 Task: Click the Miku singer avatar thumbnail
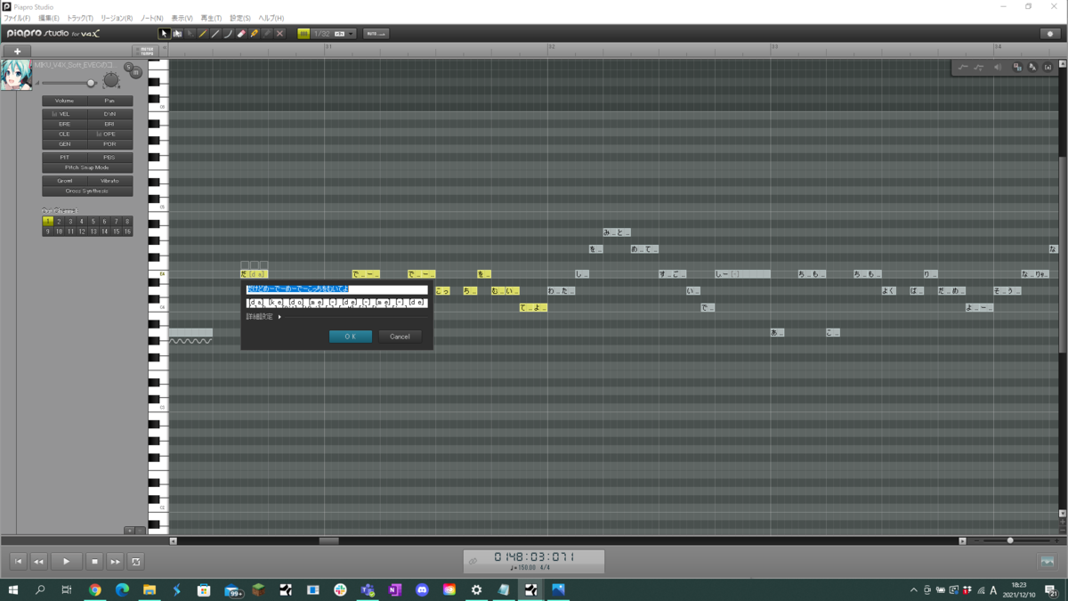pyautogui.click(x=16, y=76)
